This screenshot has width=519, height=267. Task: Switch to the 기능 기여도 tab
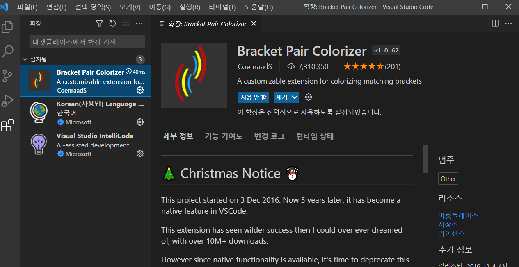[x=224, y=136]
